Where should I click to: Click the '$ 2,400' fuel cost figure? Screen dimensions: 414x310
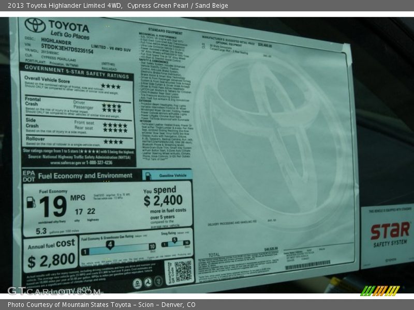pyautogui.click(x=163, y=200)
